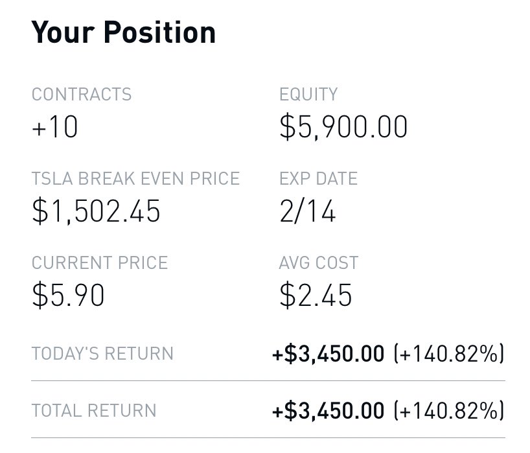The height and width of the screenshot is (453, 530).
Task: Click the TODAY'S RETURN label
Action: 102,354
